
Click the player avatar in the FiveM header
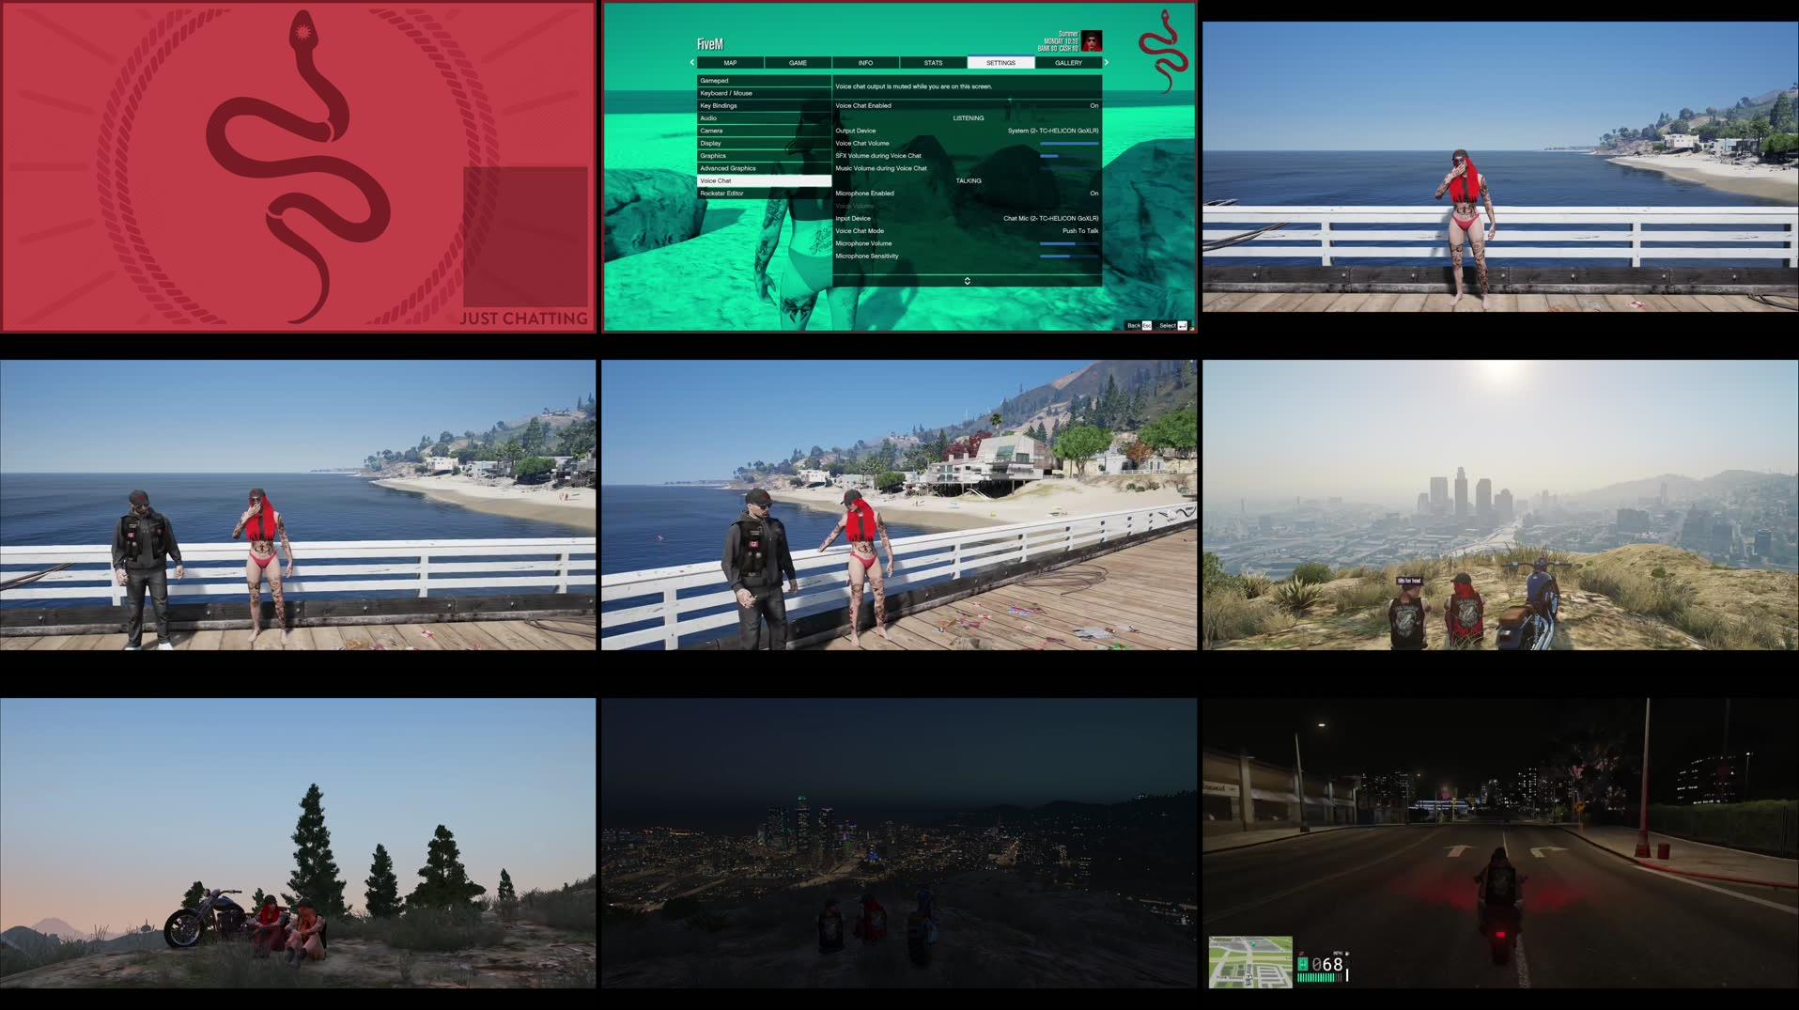[x=1092, y=41]
